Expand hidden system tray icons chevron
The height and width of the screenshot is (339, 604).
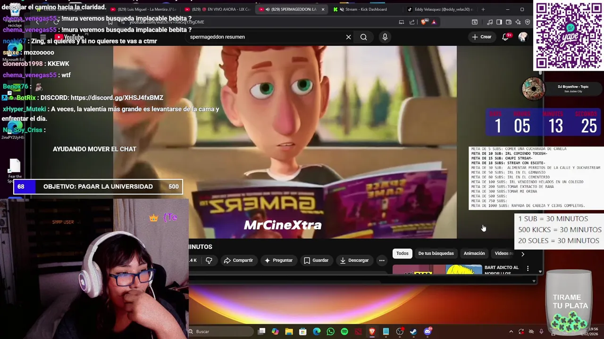pyautogui.click(x=511, y=331)
